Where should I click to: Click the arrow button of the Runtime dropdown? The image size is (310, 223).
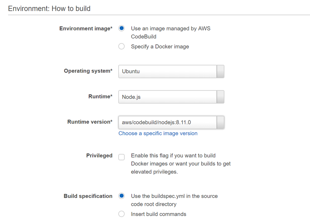220,97
